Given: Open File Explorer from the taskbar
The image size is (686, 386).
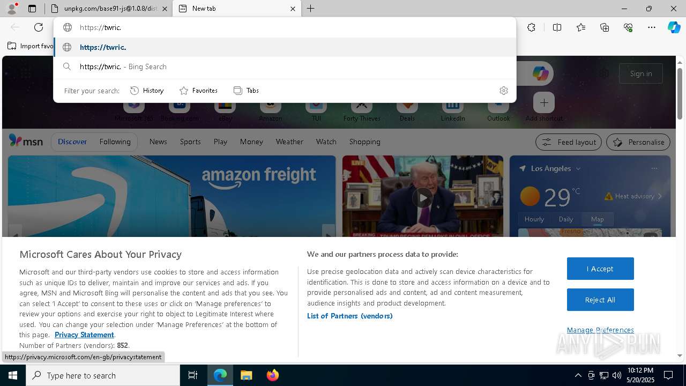Looking at the screenshot, I should tap(246, 375).
